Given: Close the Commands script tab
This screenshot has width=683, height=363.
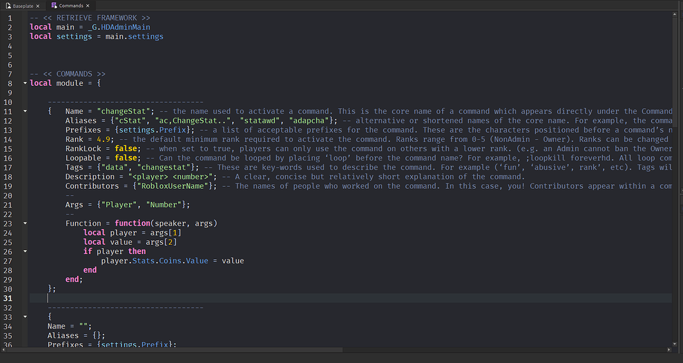Looking at the screenshot, I should (88, 5).
